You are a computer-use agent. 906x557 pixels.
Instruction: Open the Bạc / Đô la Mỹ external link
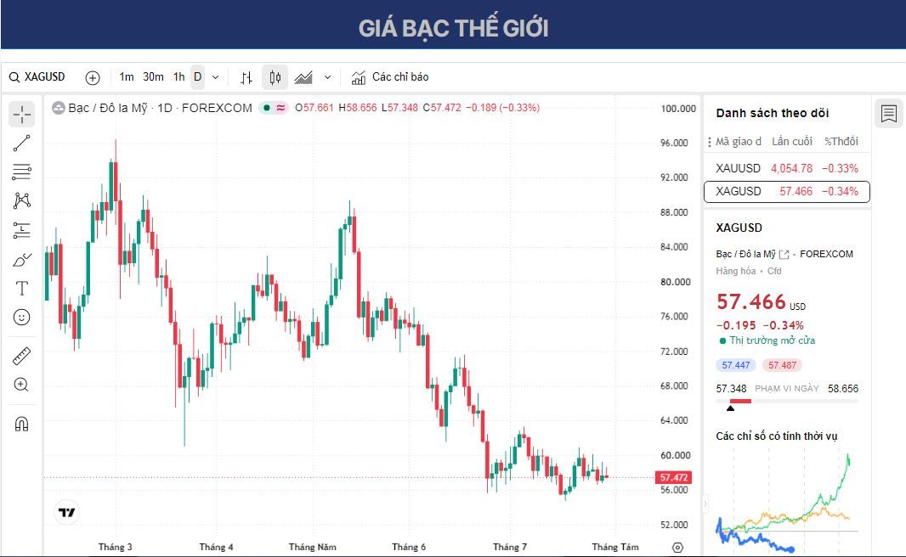(784, 255)
